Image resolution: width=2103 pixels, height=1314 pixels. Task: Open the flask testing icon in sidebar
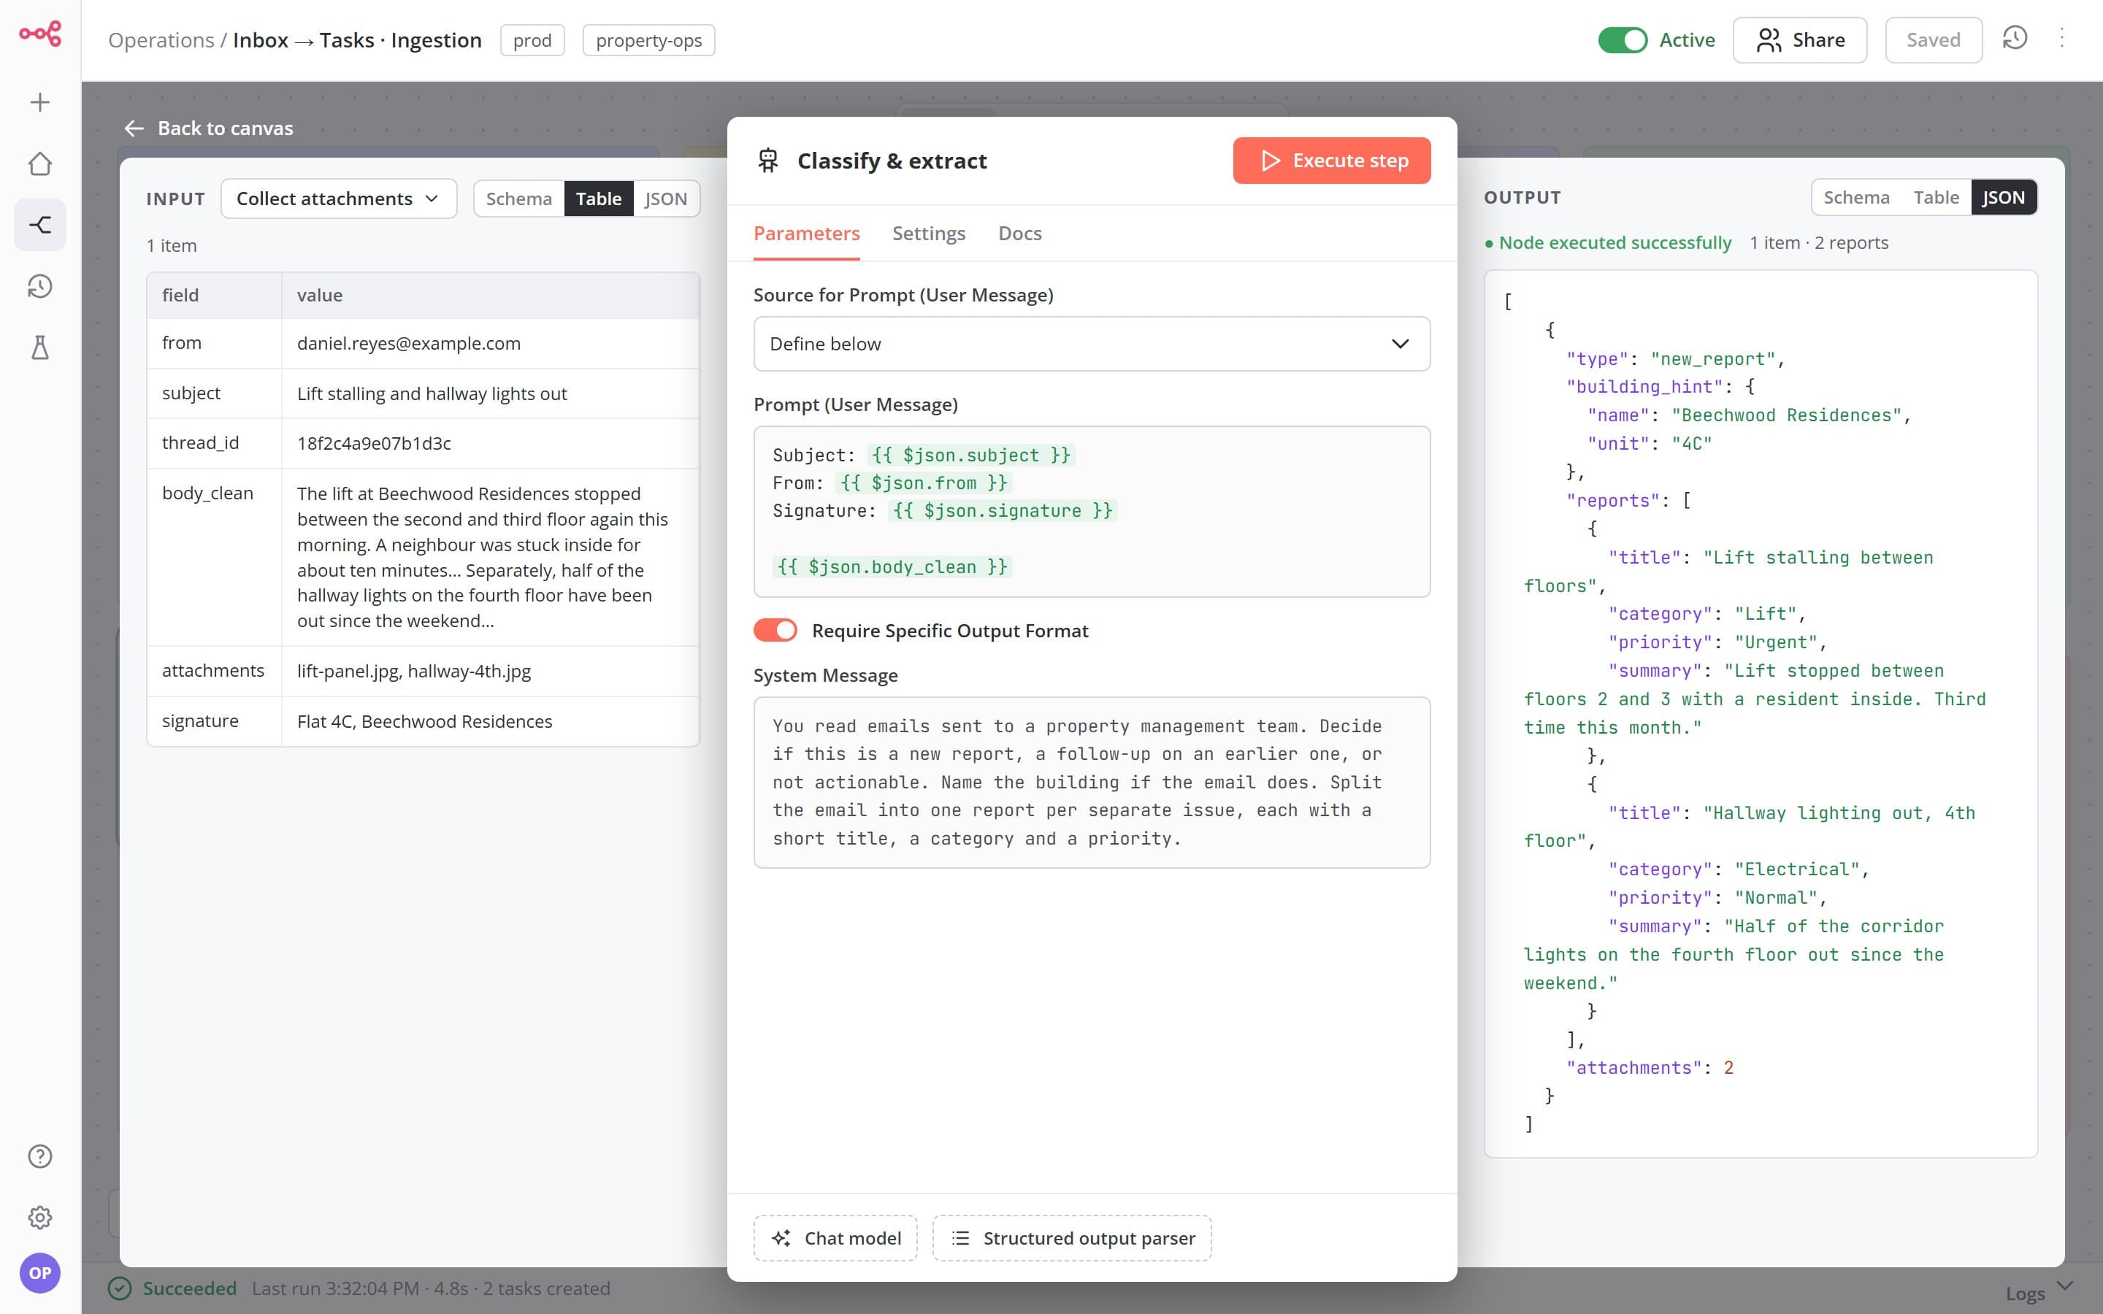point(40,347)
